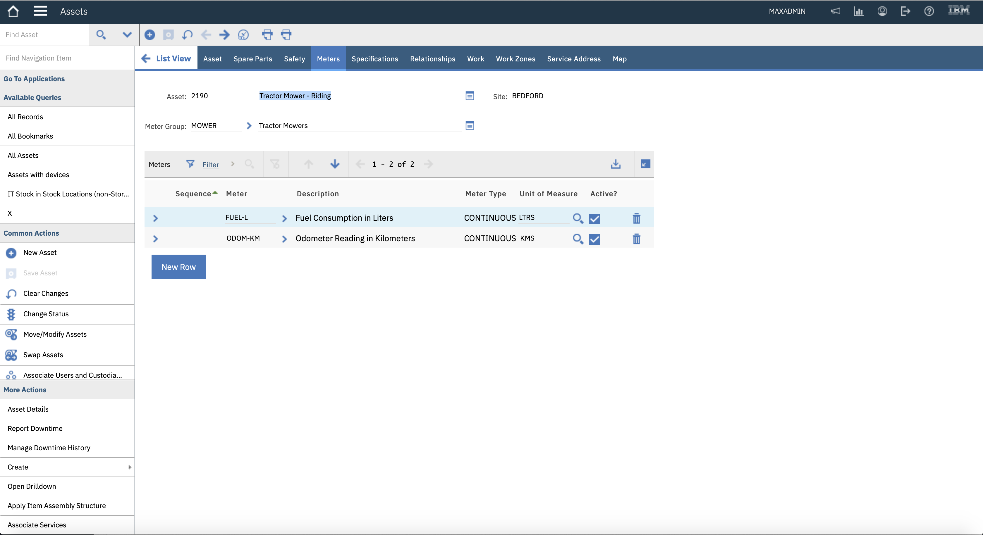The height and width of the screenshot is (535, 983).
Task: Click the Filter link in Meters table
Action: pyautogui.click(x=210, y=165)
